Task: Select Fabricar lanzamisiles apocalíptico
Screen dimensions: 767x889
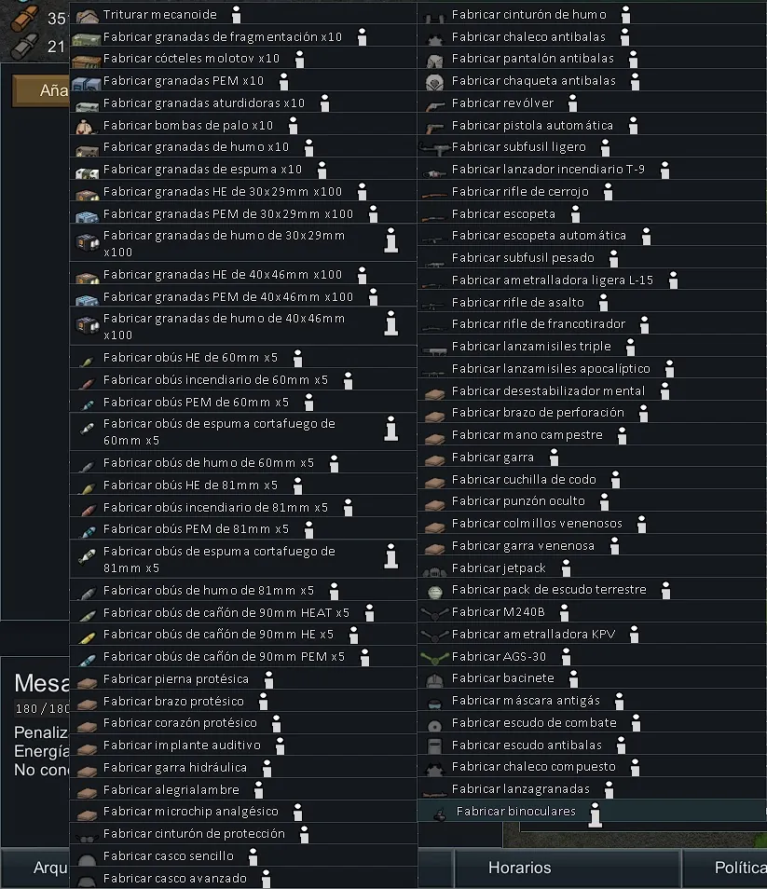Action: pyautogui.click(x=551, y=369)
